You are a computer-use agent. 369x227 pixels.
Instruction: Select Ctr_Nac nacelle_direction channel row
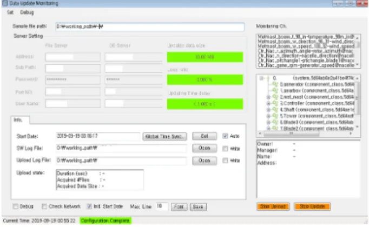pyautogui.click(x=306, y=56)
